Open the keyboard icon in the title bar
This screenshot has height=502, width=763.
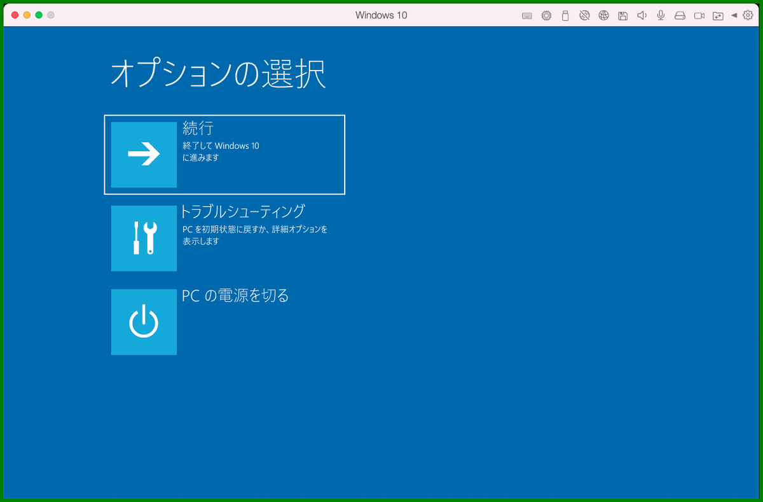pos(527,16)
